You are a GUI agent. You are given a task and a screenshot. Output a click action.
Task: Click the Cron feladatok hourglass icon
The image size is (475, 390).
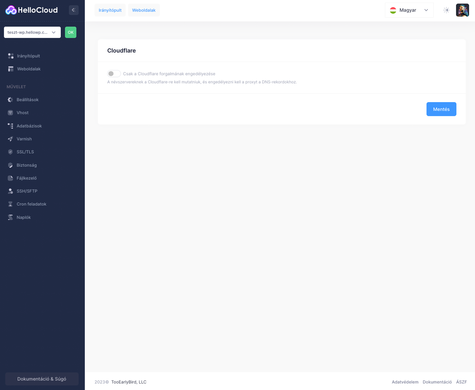click(11, 204)
